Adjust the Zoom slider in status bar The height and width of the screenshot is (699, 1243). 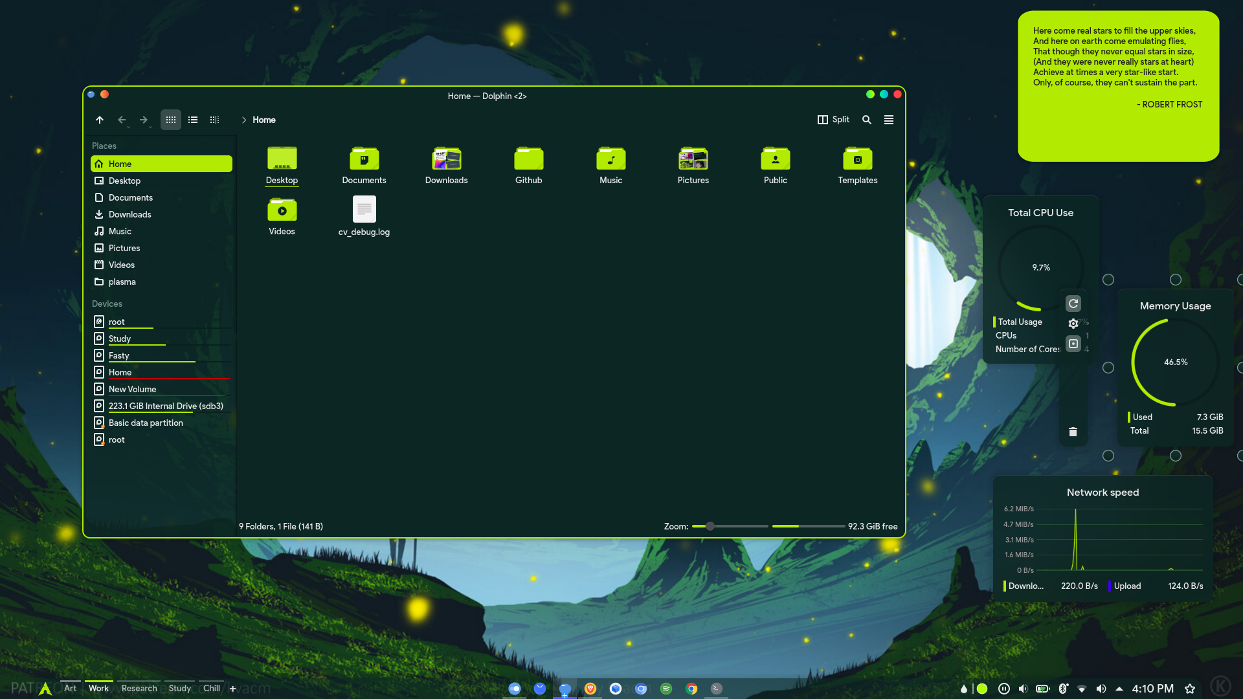730,526
